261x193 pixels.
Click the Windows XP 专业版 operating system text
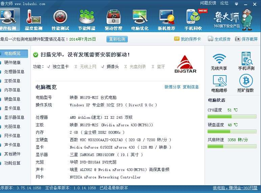[113, 105]
